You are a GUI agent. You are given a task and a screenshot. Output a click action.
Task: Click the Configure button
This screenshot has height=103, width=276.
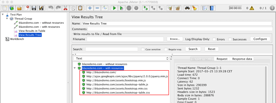coord(260,39)
